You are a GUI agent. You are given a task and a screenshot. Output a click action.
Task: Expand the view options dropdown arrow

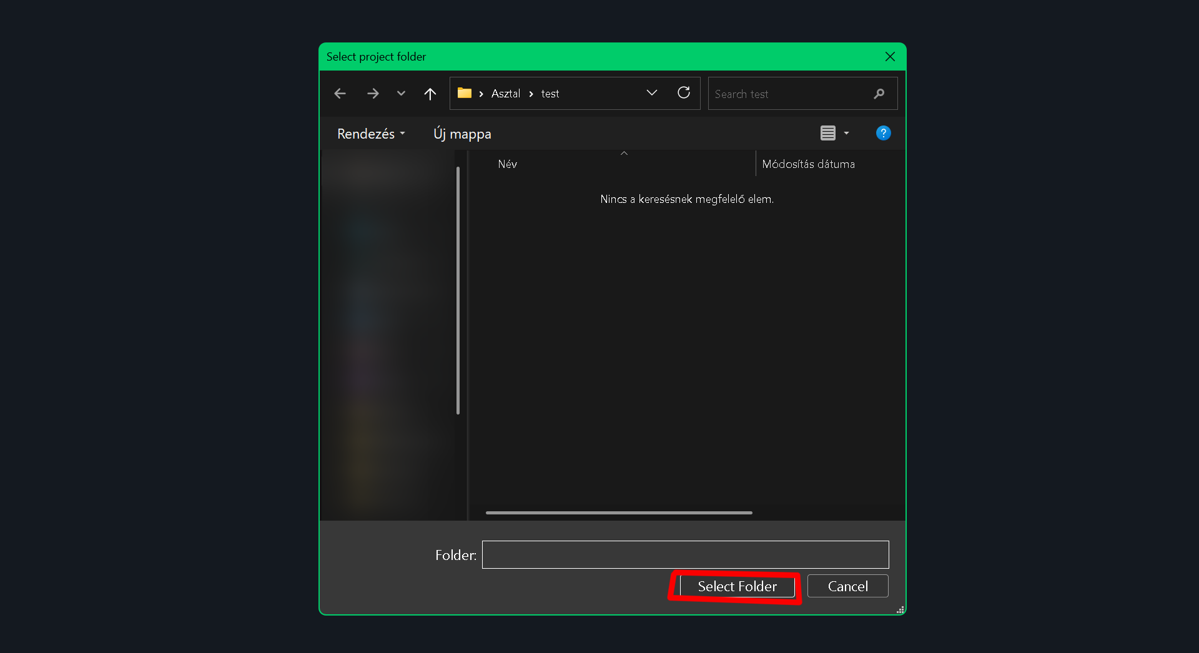pos(846,133)
